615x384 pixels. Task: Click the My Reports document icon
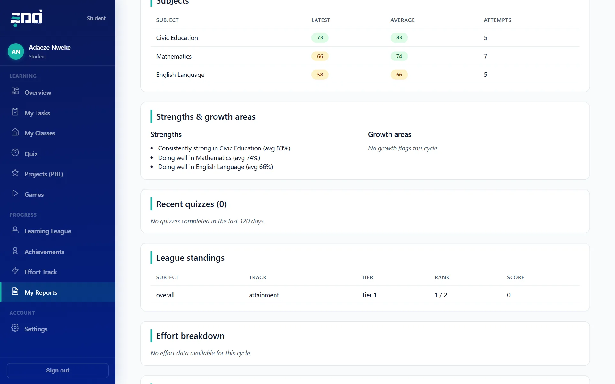coord(15,291)
